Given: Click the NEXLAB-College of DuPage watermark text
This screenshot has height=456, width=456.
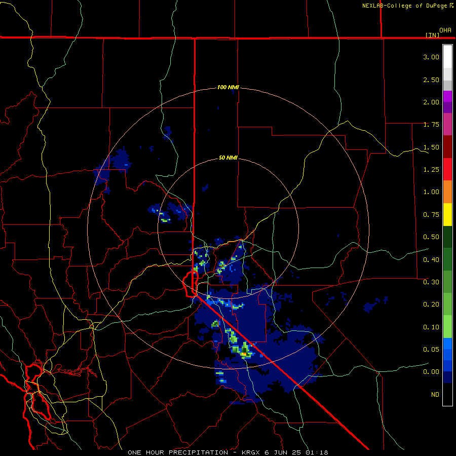Looking at the screenshot, I should click(407, 6).
